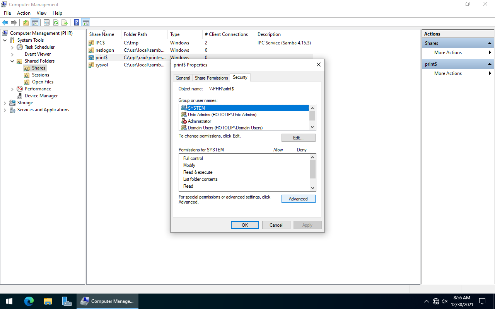
Task: Switch to the Share Permissions tab
Action: tap(211, 78)
